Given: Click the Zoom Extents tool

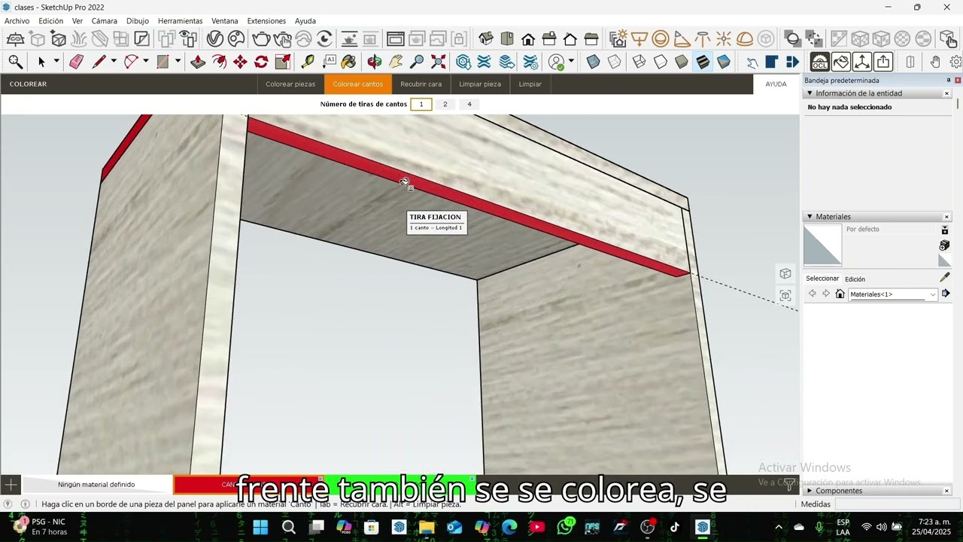Looking at the screenshot, I should (439, 62).
